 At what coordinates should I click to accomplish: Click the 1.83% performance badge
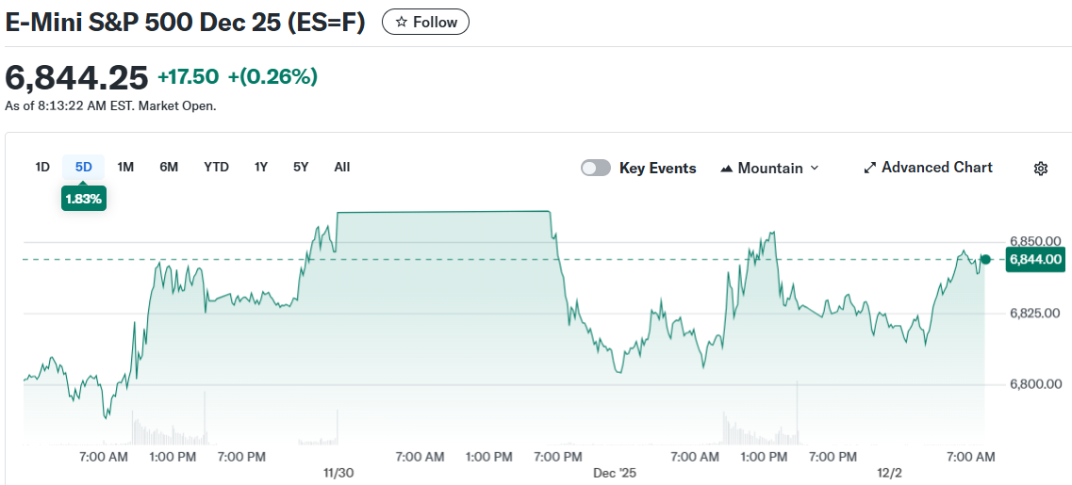84,200
